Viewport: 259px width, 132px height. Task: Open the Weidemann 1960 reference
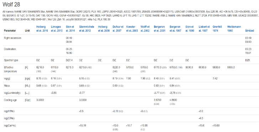tap(234, 29)
